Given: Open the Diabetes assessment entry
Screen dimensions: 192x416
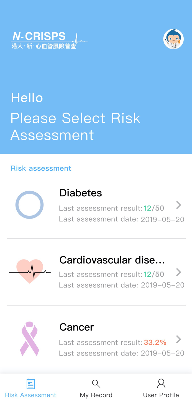Looking at the screenshot, I should point(96,204).
